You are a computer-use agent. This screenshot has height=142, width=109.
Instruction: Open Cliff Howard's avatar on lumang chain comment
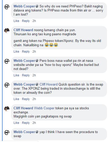coord(7,30)
